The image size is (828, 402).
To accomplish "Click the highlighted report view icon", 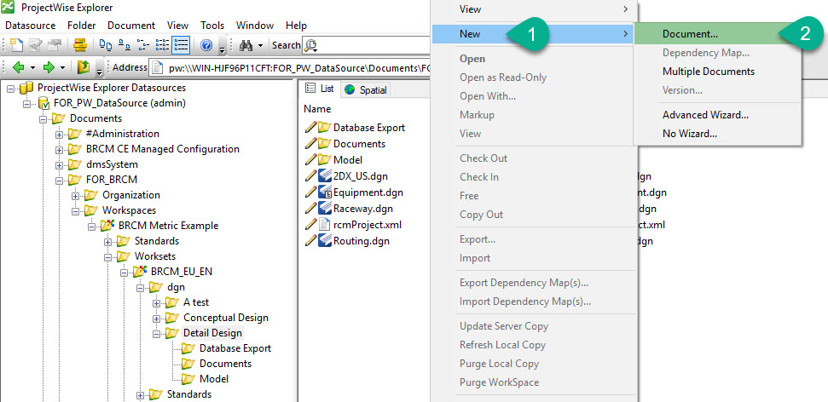I will point(181,45).
